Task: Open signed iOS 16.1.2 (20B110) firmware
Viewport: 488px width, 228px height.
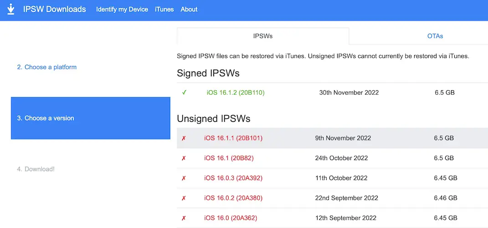Action: [236, 93]
